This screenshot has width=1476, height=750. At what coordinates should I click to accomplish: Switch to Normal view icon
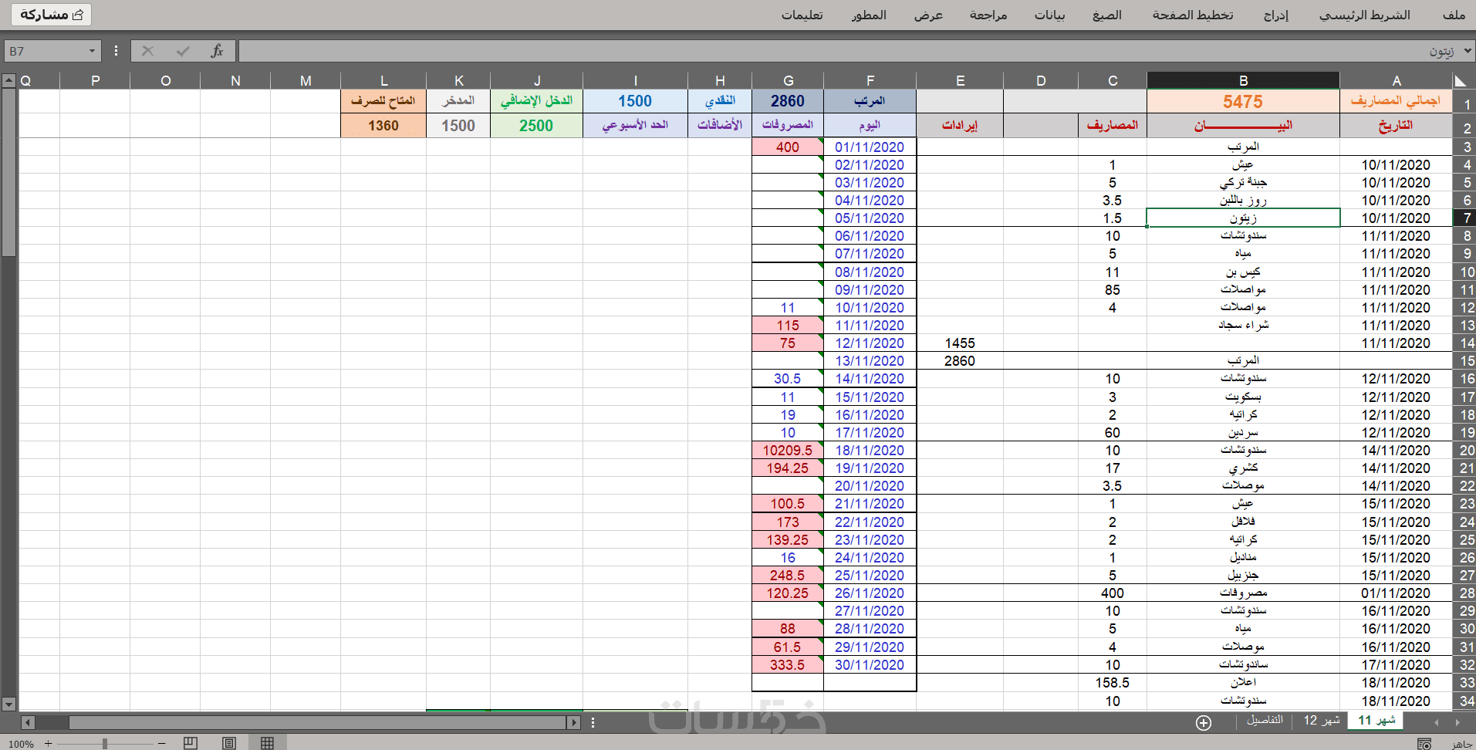267,743
